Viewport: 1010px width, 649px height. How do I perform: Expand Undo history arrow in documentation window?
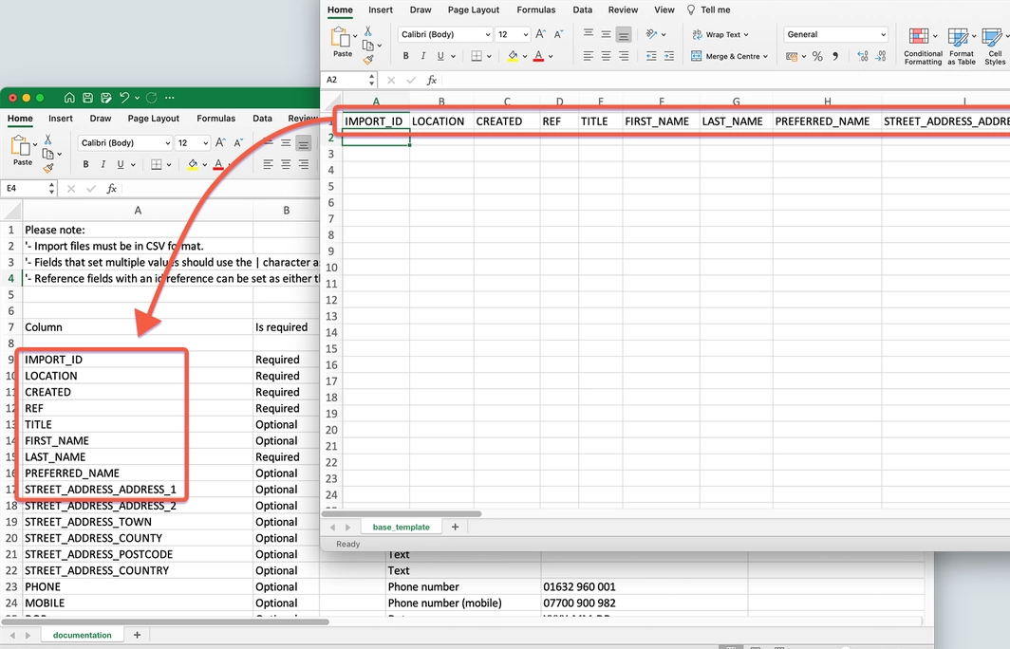[138, 98]
